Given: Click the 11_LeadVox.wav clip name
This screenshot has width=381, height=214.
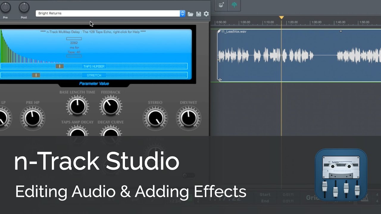Looking at the screenshot, I should 234,31.
